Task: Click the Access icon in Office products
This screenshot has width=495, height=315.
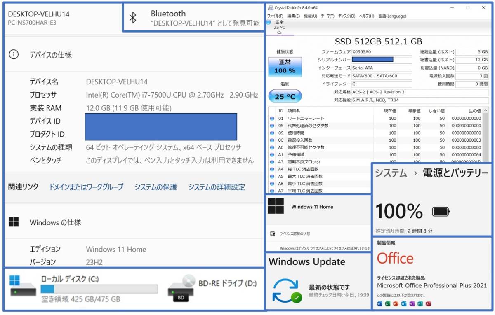Action: point(428,304)
